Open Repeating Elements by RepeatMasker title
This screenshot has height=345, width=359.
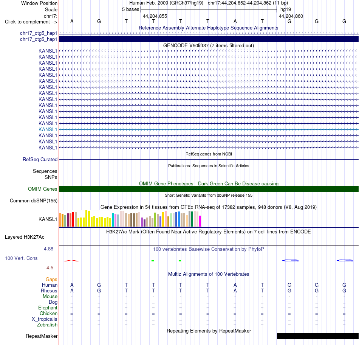209,331
